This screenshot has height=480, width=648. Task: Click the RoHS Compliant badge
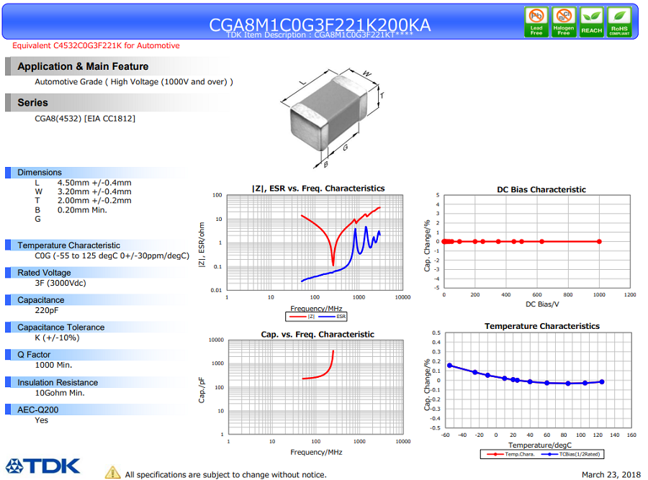coord(619,22)
